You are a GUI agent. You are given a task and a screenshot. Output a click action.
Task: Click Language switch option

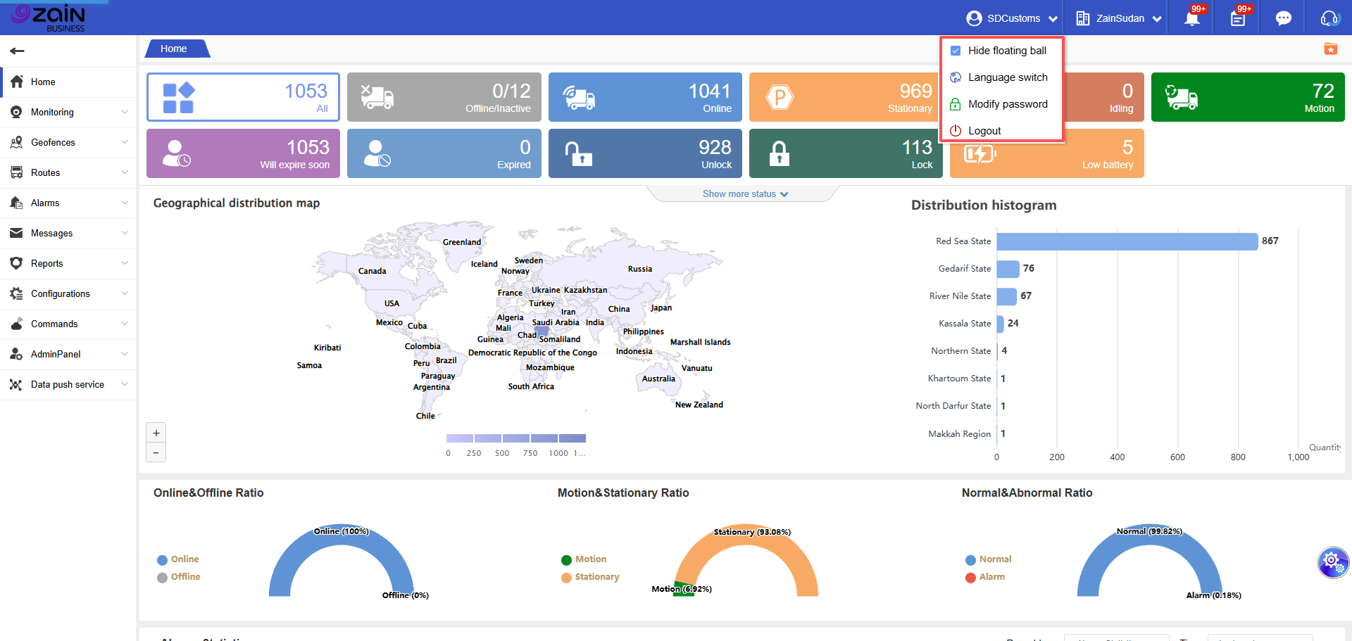[x=1007, y=77]
